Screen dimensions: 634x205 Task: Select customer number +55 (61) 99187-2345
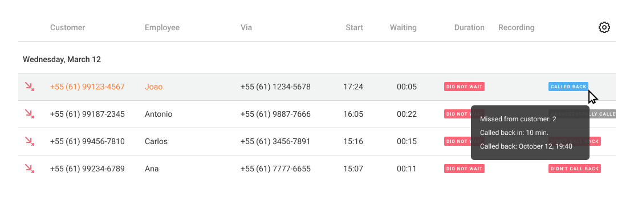pos(87,114)
